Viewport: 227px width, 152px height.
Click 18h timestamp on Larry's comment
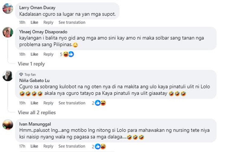pos(22,22)
